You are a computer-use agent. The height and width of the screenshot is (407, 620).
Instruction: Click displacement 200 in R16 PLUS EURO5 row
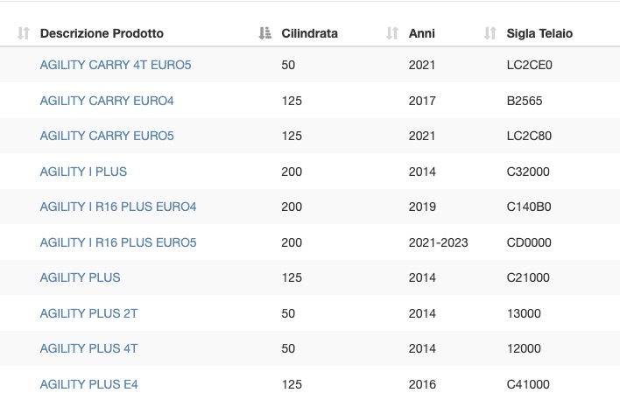[292, 242]
